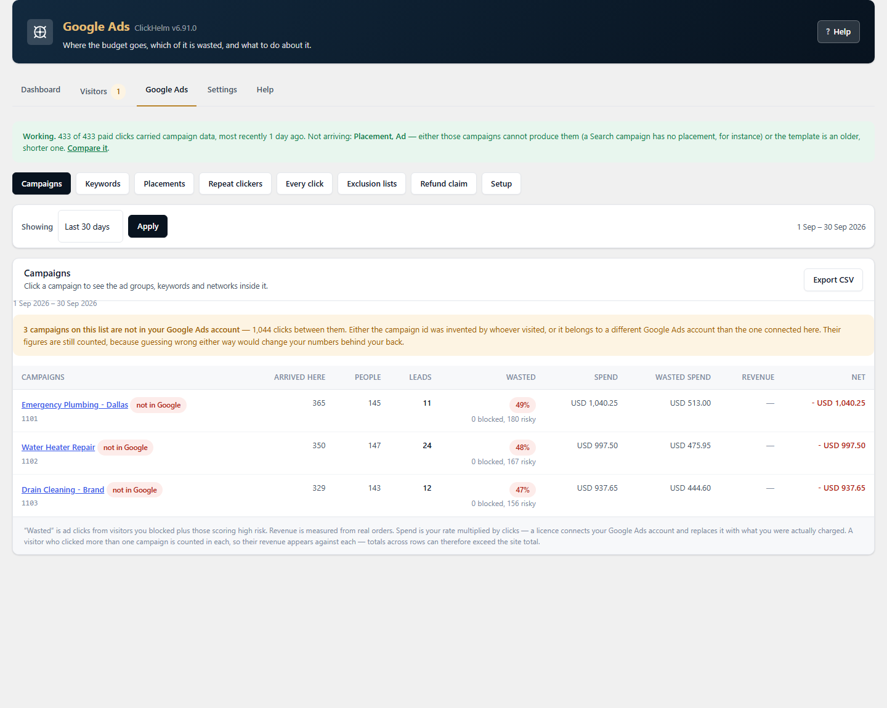Click the 48% wasted badge

[522, 448]
